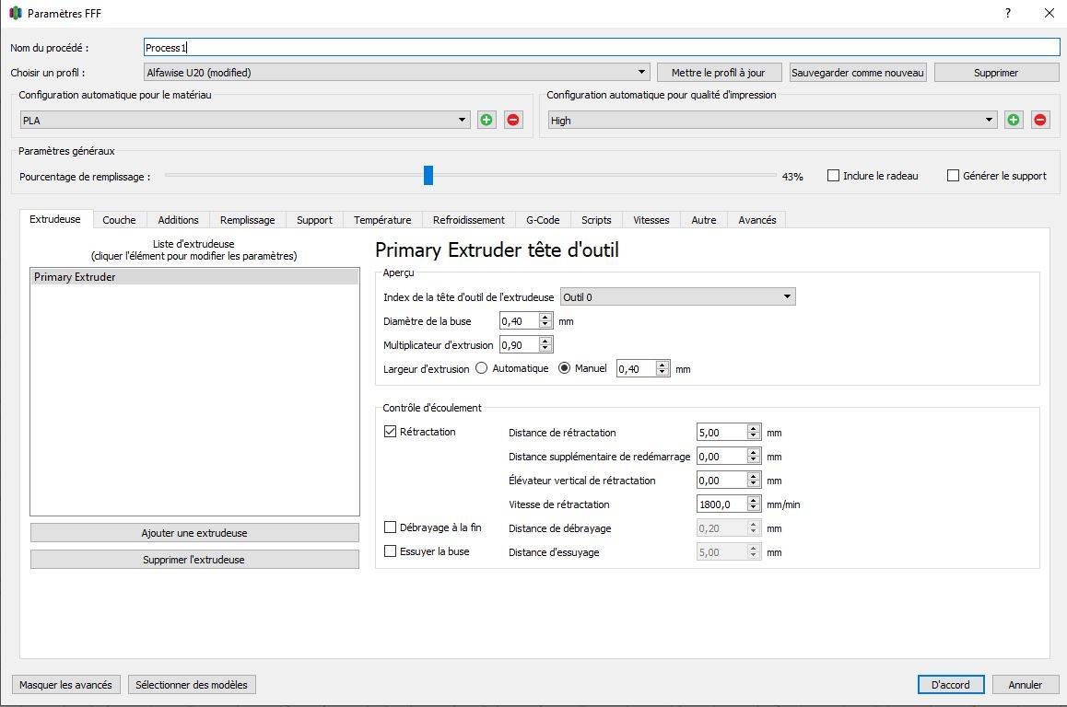Viewport: 1067px width, 707px height.
Task: Go to the Température tab
Action: [382, 220]
